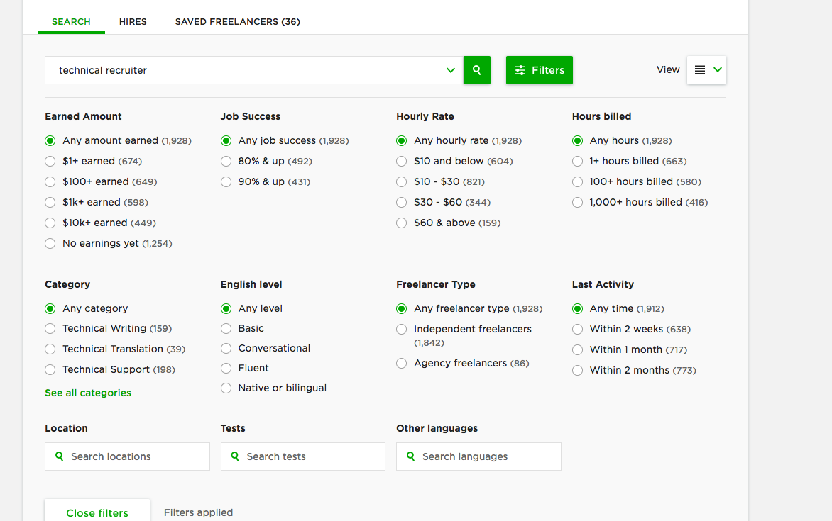This screenshot has width=832, height=521.
Task: Select Within 2 weeks last activity
Action: (x=577, y=330)
